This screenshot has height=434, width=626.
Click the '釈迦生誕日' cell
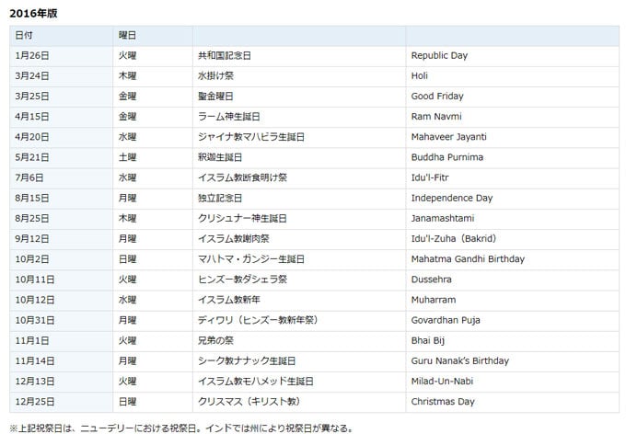(299, 157)
